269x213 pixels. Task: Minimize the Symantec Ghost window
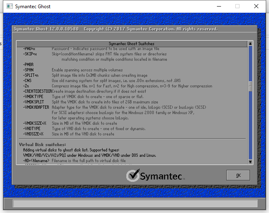click(x=219, y=6)
